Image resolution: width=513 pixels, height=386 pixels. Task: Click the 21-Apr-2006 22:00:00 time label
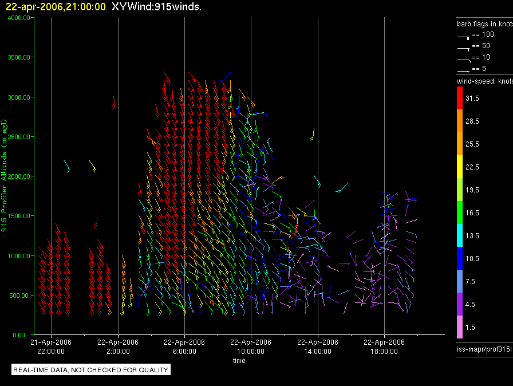(51, 346)
